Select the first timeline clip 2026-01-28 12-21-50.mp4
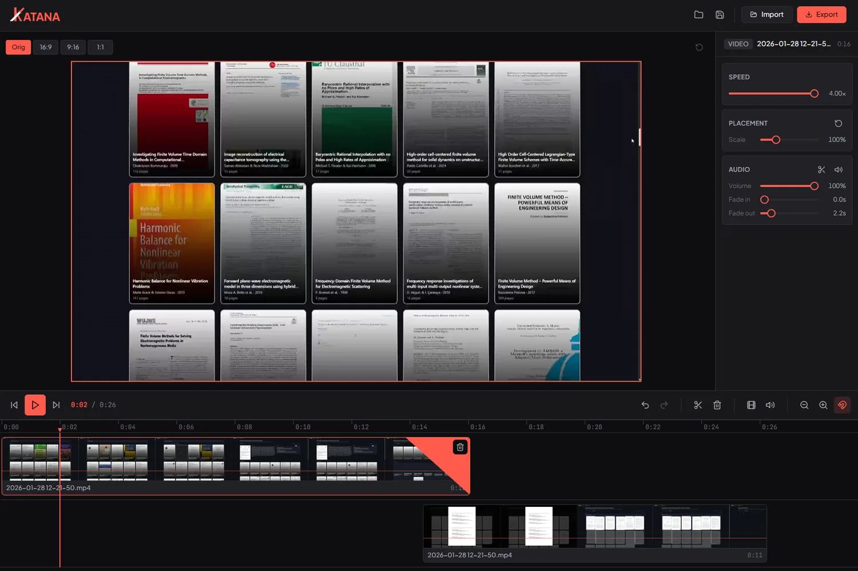The height and width of the screenshot is (571, 858). [236, 466]
